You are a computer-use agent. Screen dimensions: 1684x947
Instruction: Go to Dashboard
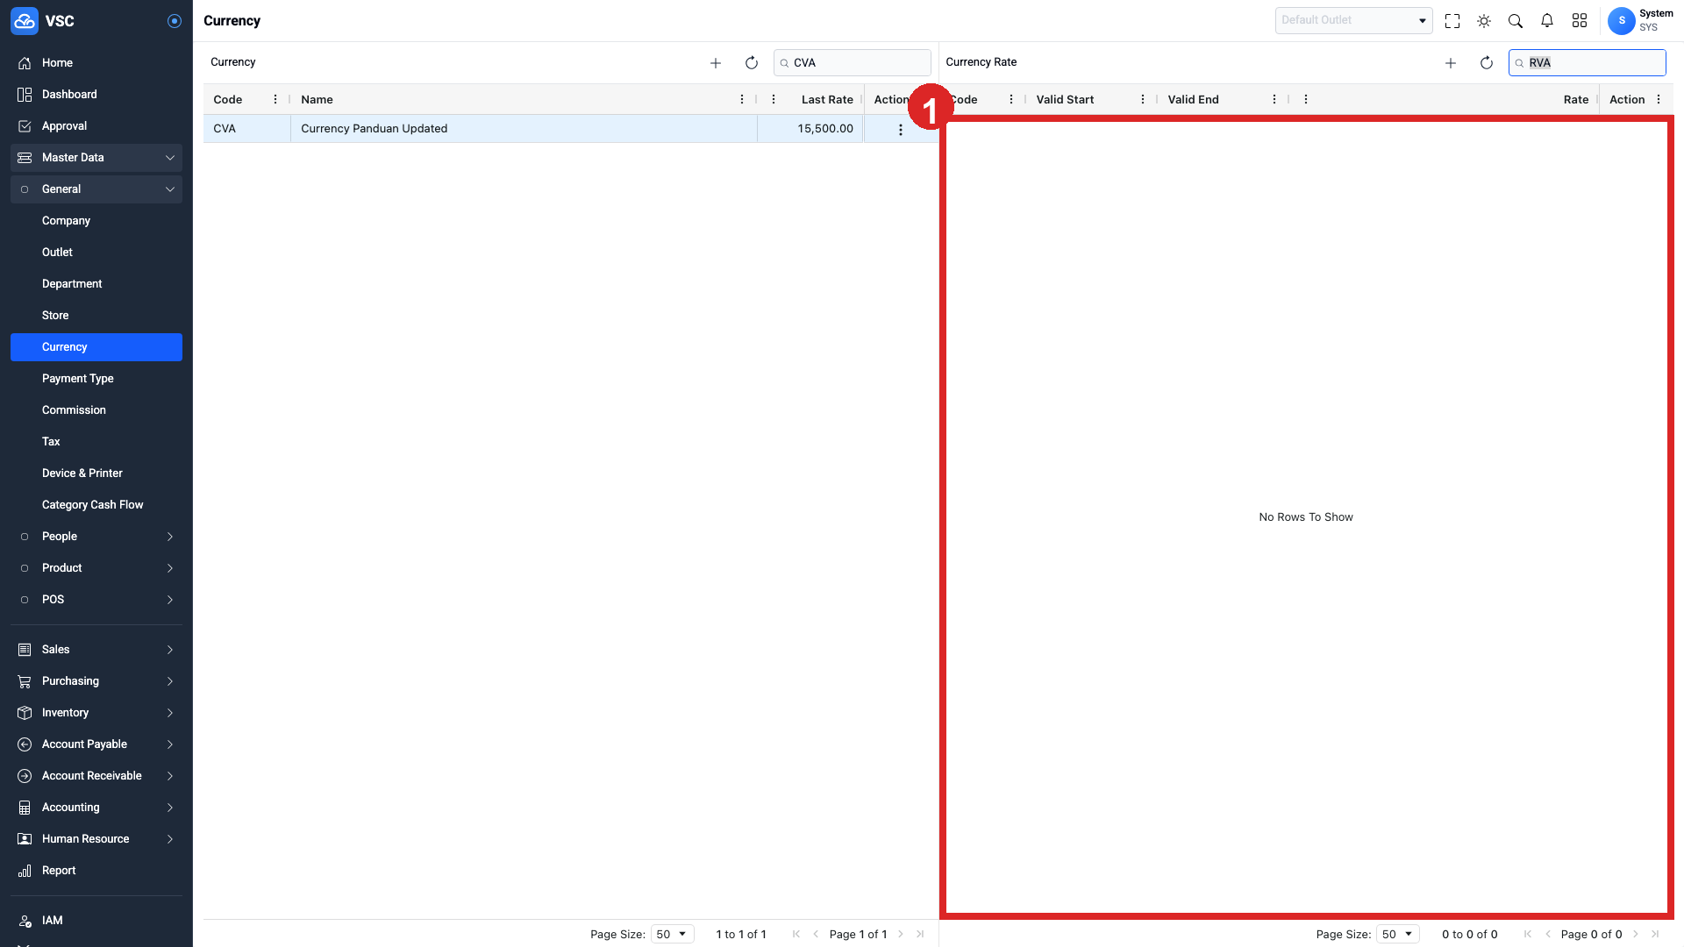tap(96, 95)
